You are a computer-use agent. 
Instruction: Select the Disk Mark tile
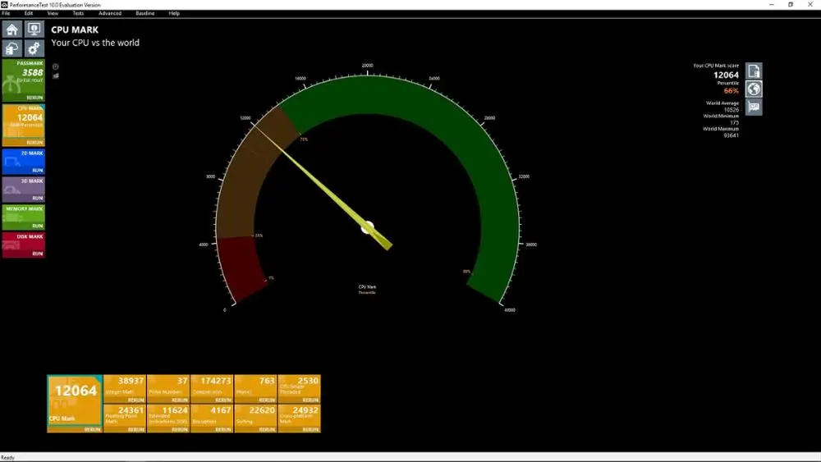tap(24, 245)
